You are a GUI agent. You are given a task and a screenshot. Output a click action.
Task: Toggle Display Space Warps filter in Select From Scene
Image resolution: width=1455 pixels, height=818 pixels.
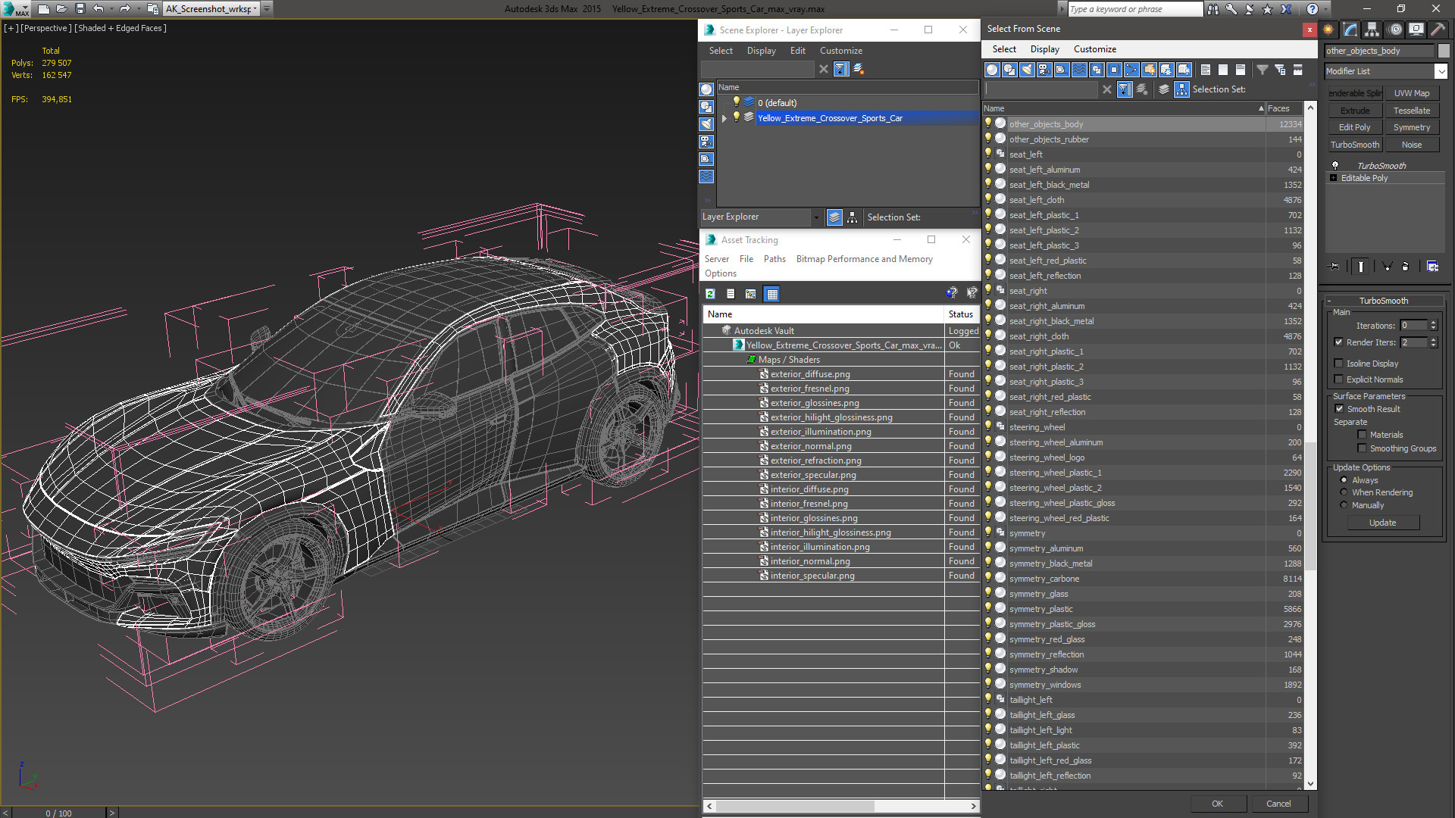[1079, 70]
